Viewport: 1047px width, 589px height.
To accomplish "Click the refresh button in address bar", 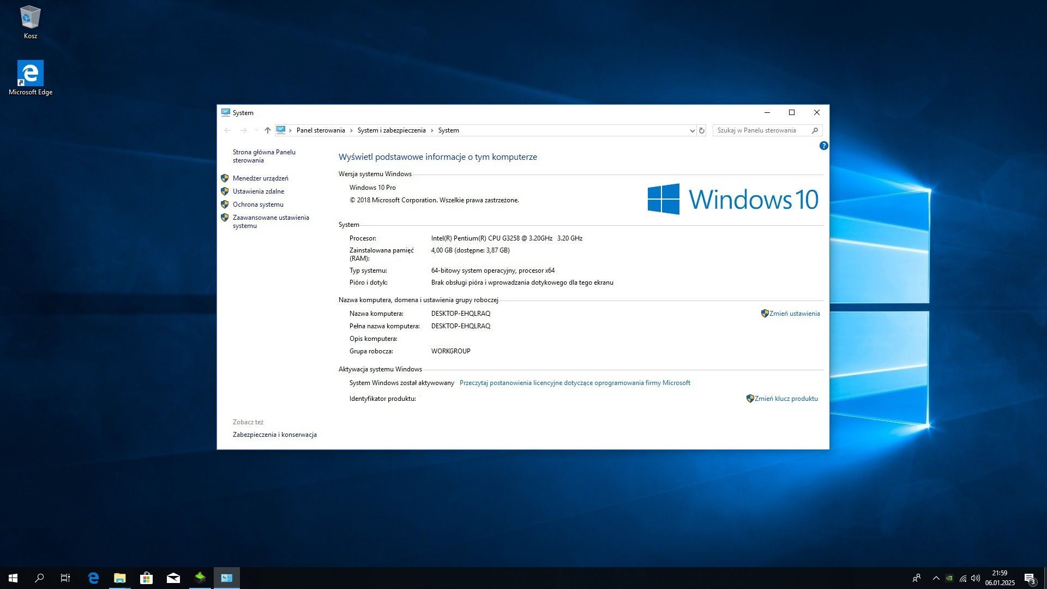I will [702, 130].
